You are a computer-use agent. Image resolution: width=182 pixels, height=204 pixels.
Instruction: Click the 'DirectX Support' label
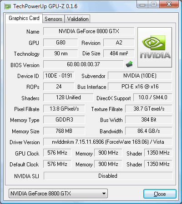pyautogui.click(x=114, y=98)
